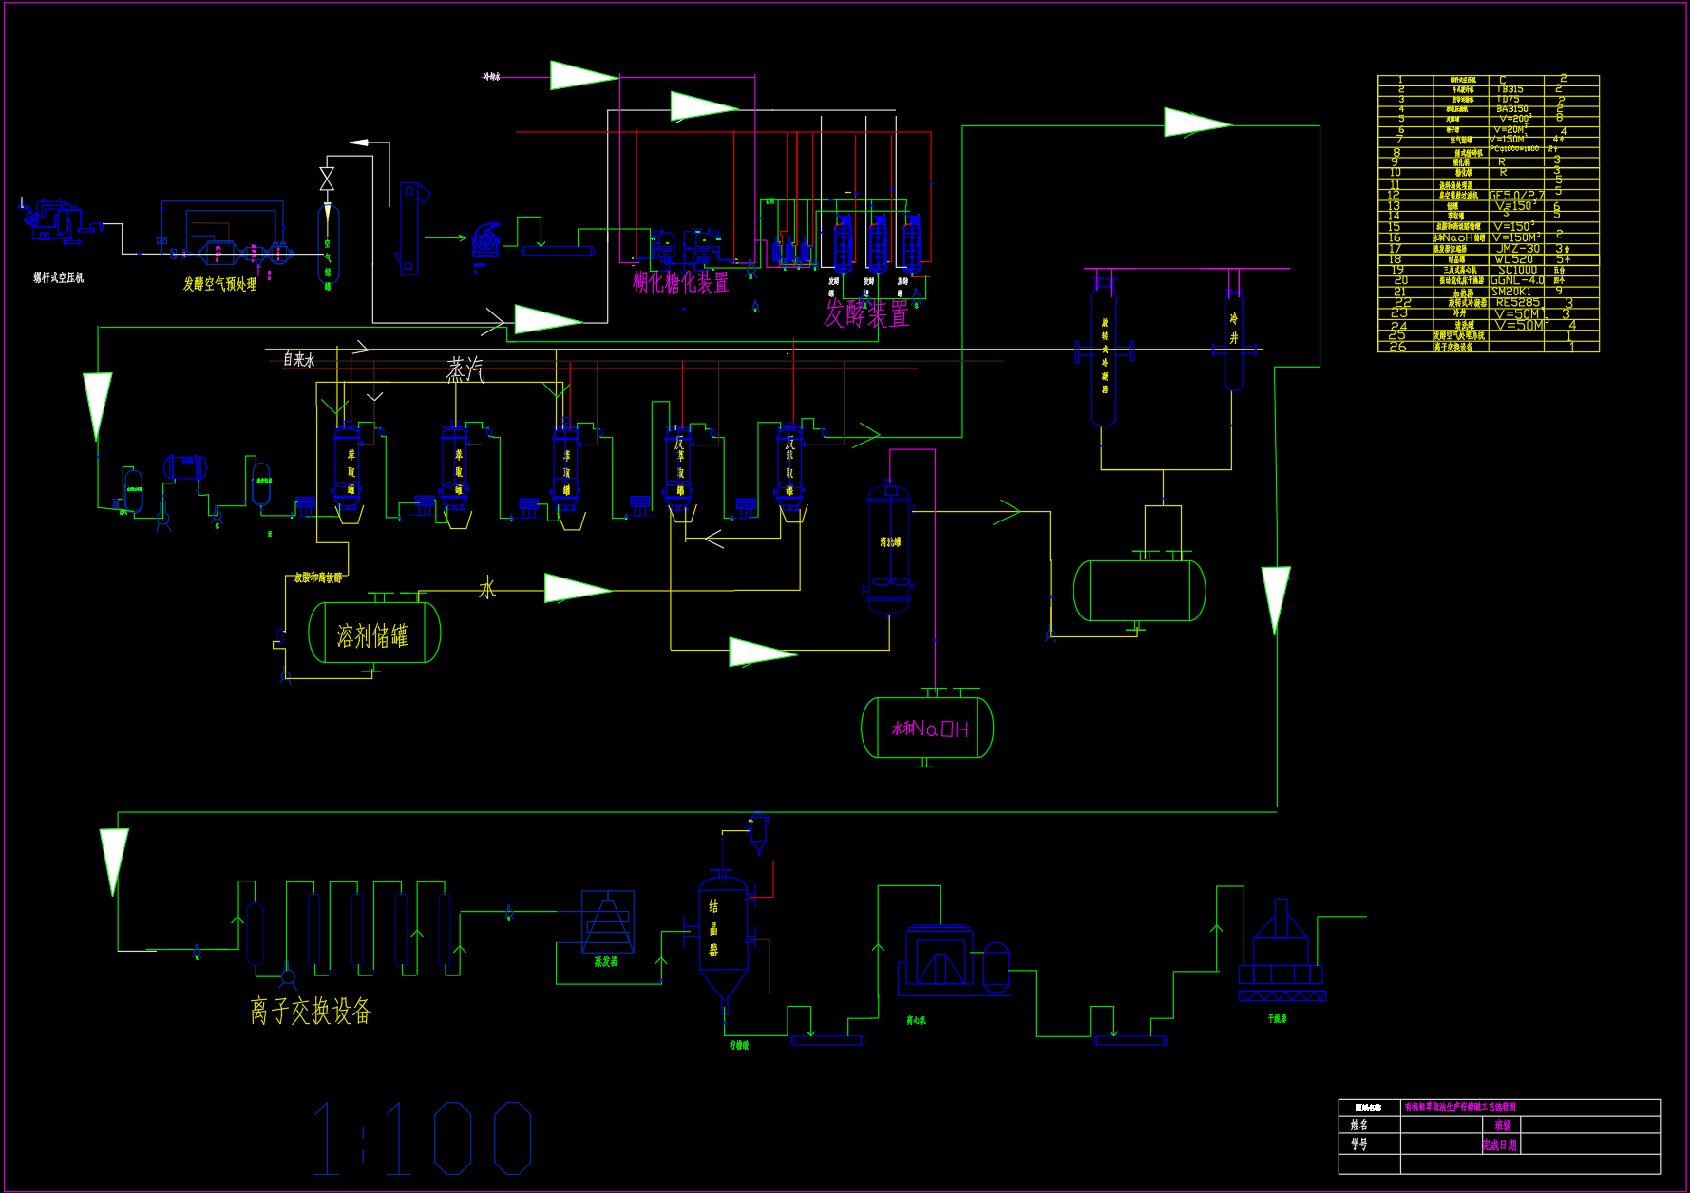Screen dimensions: 1690x1193
Task: Select the washing tank vessel (清洗罐)
Action: [889, 549]
